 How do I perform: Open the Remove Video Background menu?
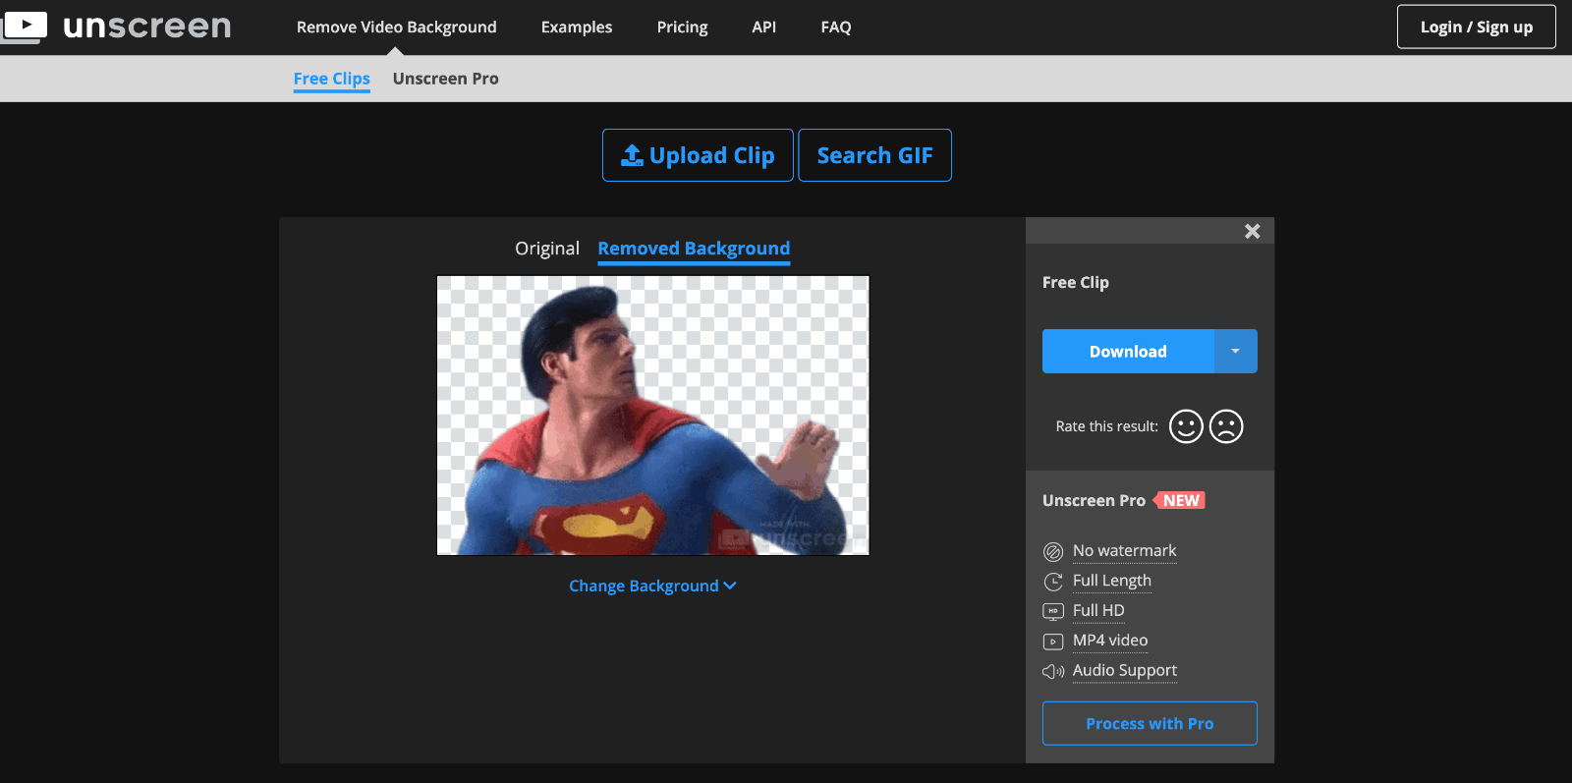pos(396,28)
